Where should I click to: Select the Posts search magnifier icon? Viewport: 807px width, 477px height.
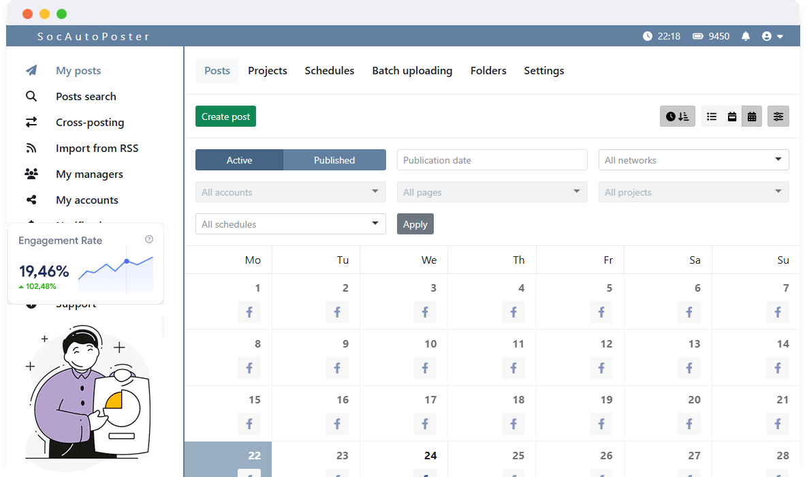pos(31,96)
